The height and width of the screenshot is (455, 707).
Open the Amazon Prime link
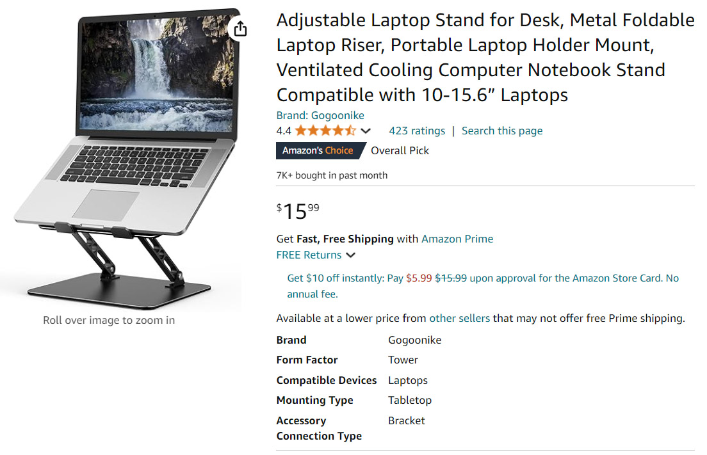[457, 239]
